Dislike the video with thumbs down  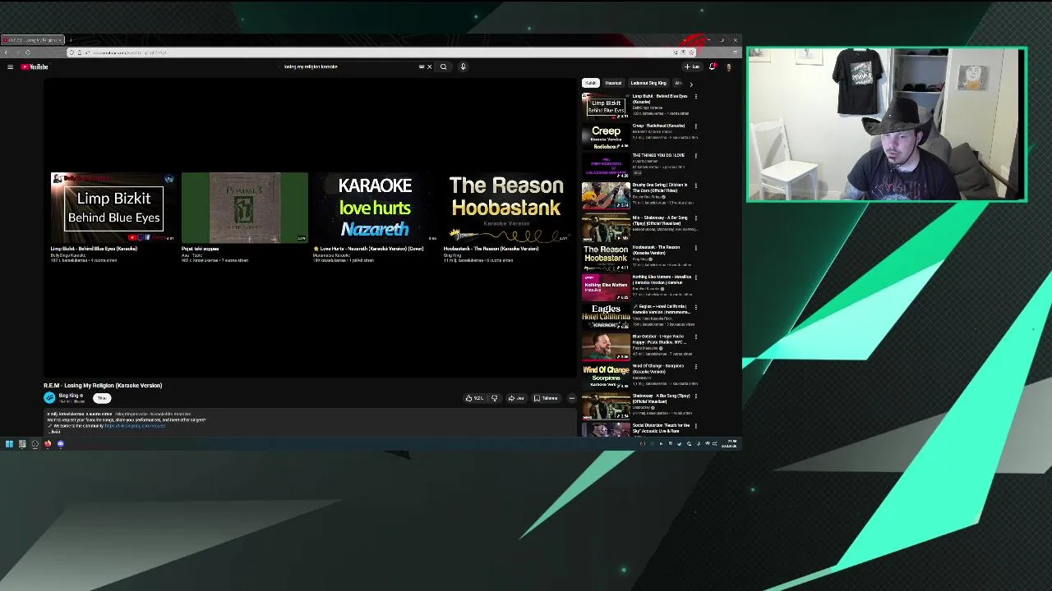click(x=494, y=398)
